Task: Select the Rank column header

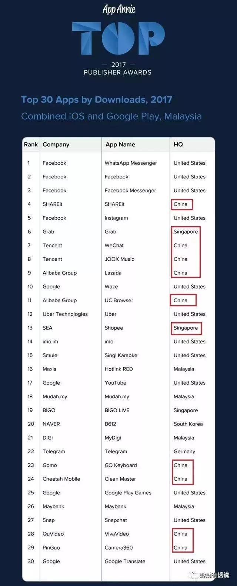Action: pos(31,144)
